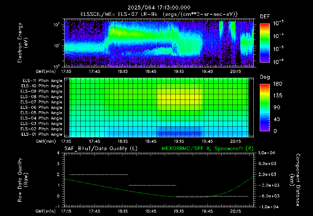Pick the Deg pitch angle color scale bar

265,107
